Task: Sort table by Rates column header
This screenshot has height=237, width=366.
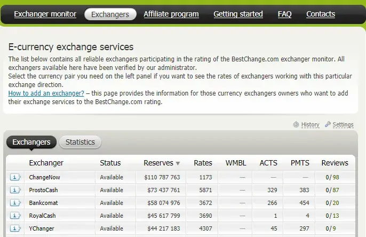Action: pyautogui.click(x=203, y=163)
